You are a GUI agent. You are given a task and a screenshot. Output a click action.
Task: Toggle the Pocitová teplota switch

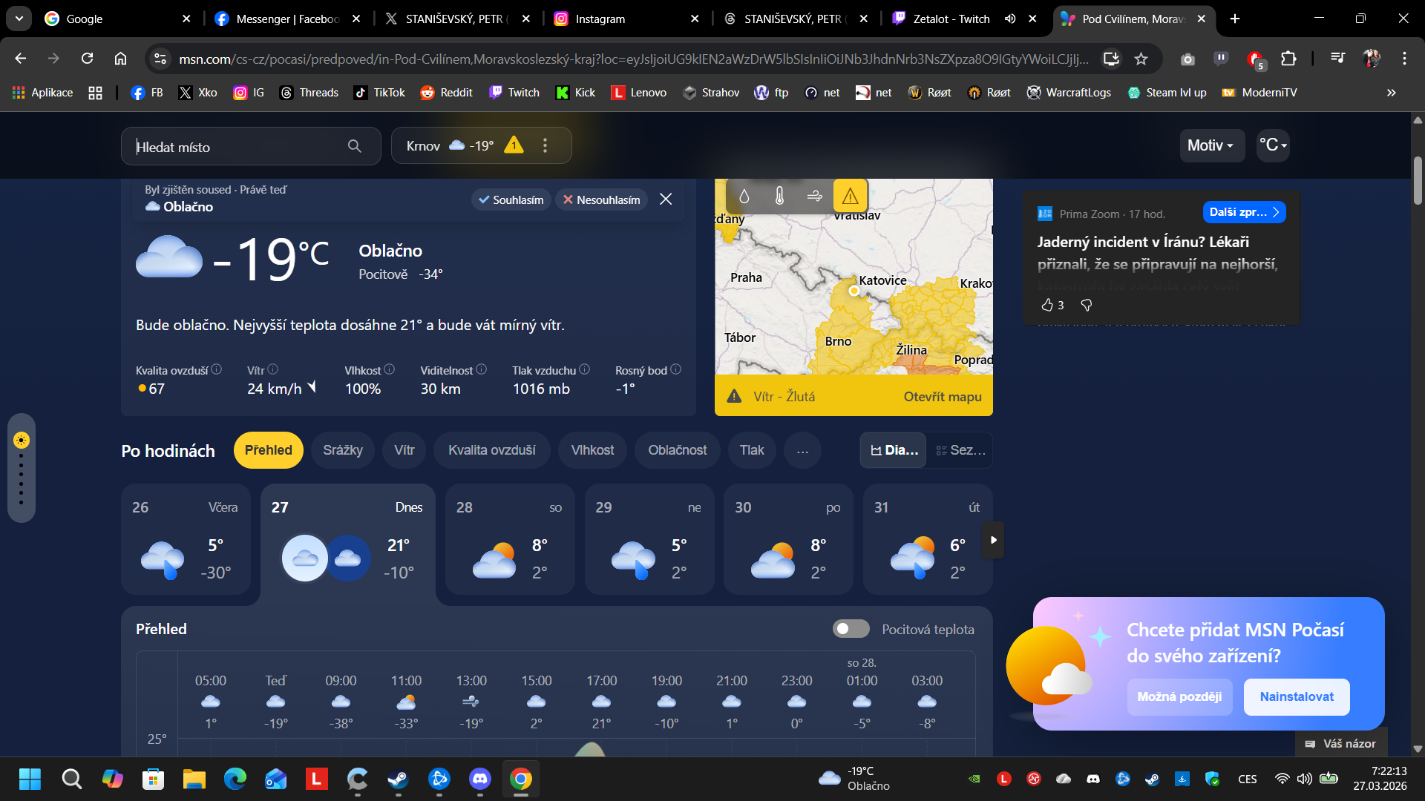point(851,629)
